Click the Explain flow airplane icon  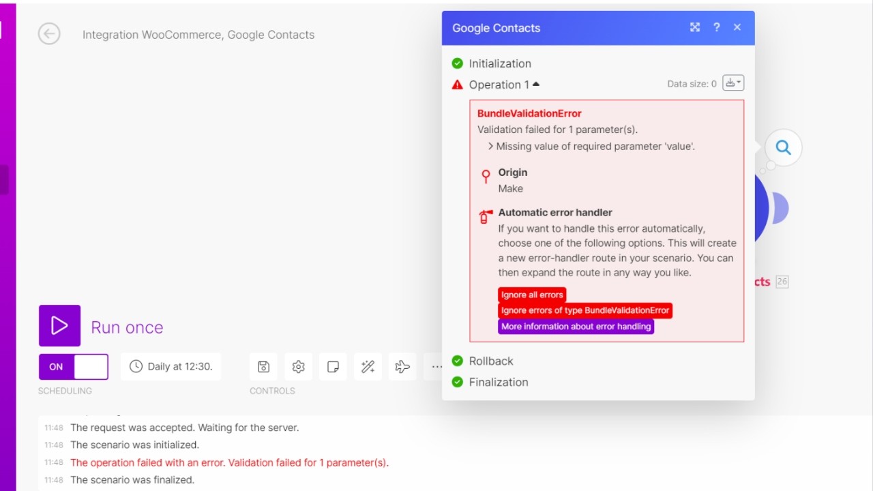pyautogui.click(x=402, y=367)
